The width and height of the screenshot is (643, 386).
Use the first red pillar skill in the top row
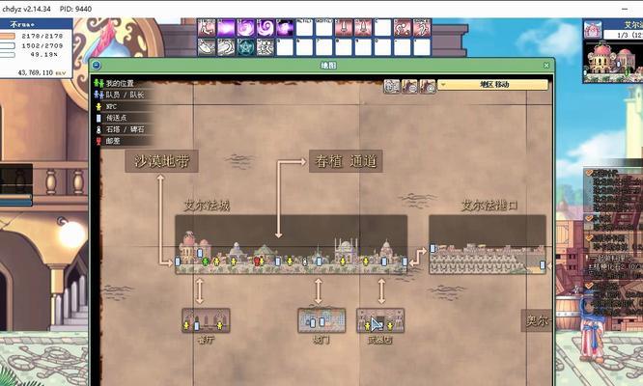[344, 28]
